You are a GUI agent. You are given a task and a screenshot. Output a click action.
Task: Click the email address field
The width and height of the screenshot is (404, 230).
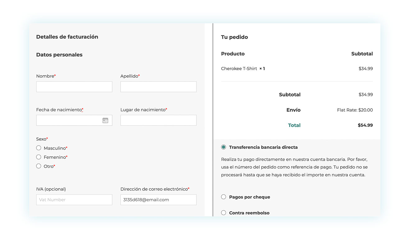(158, 200)
